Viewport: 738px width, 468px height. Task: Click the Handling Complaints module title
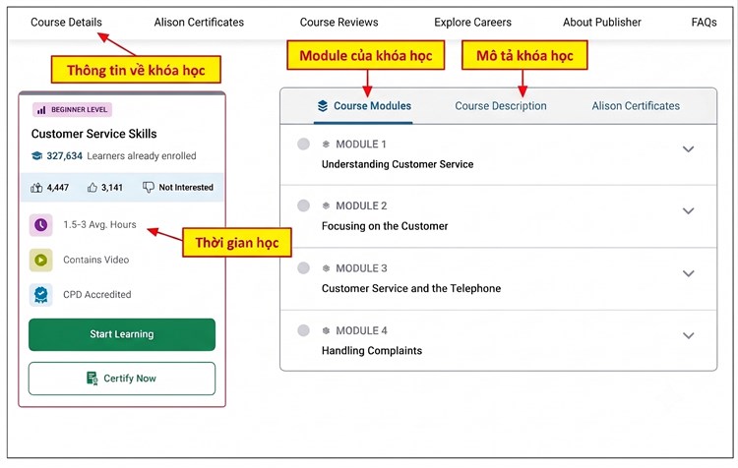(372, 351)
